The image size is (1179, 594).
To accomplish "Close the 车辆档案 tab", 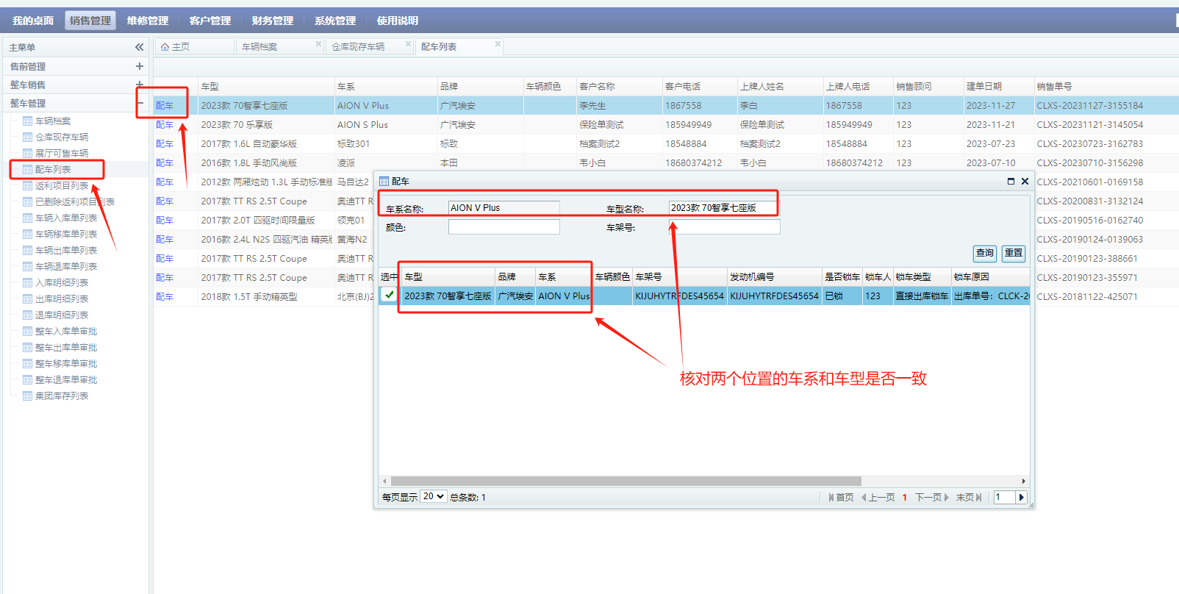I will 318,44.
